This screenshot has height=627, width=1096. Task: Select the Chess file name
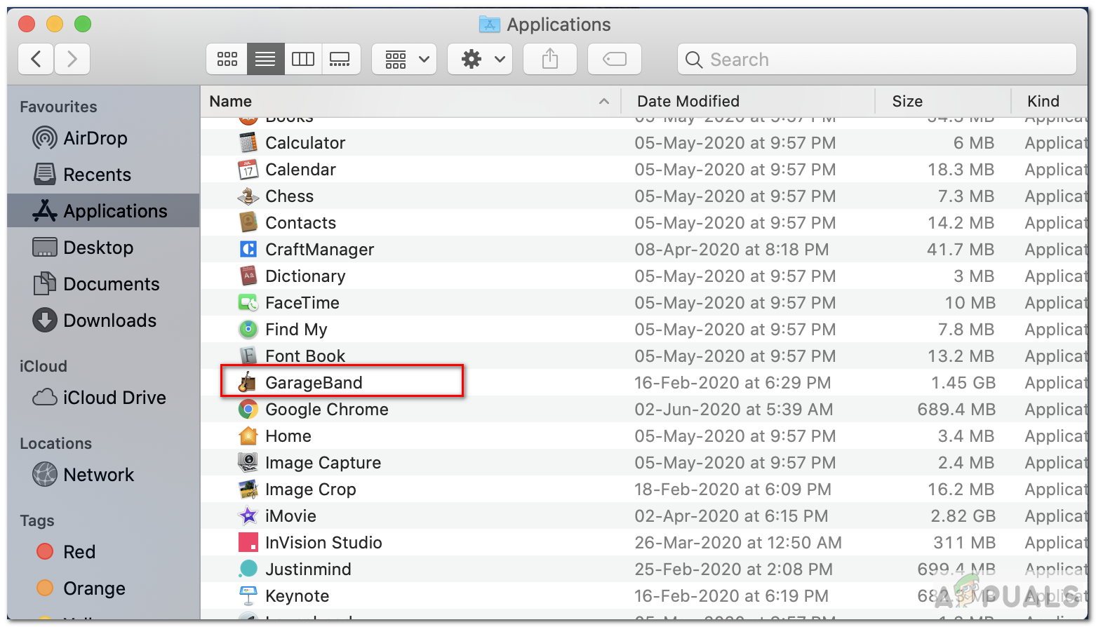tap(289, 196)
